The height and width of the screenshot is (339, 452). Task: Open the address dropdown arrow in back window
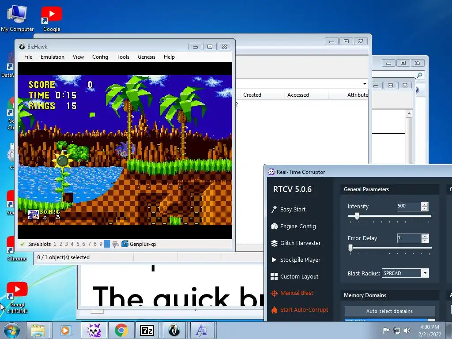tap(365, 84)
